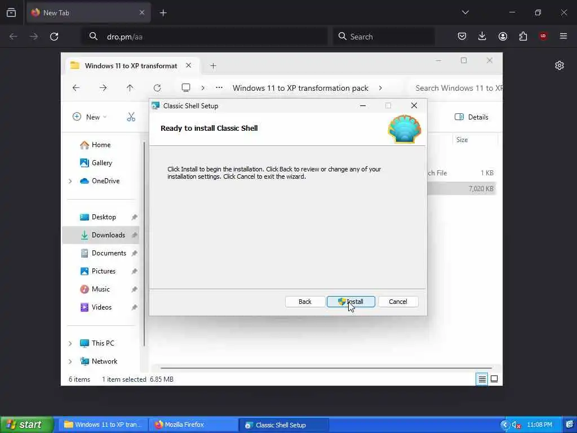Click the Explorer horizontal scrollbar
This screenshot has height=433, width=577.
[x=326, y=368]
